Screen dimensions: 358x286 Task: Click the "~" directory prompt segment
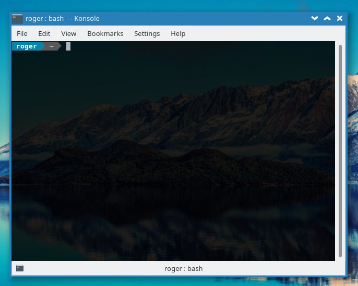click(51, 46)
